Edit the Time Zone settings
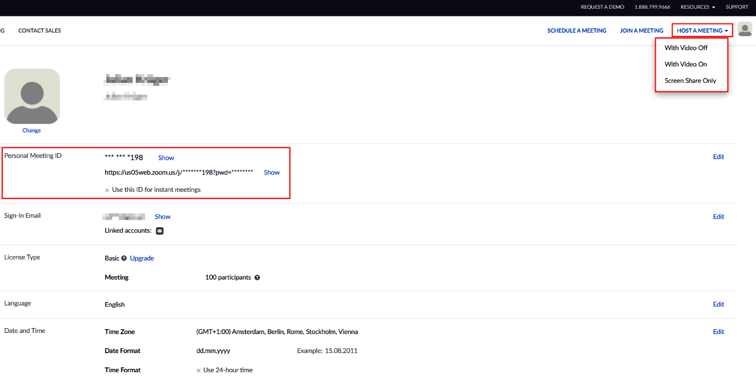Viewport: 756px width, 388px height. click(x=718, y=332)
